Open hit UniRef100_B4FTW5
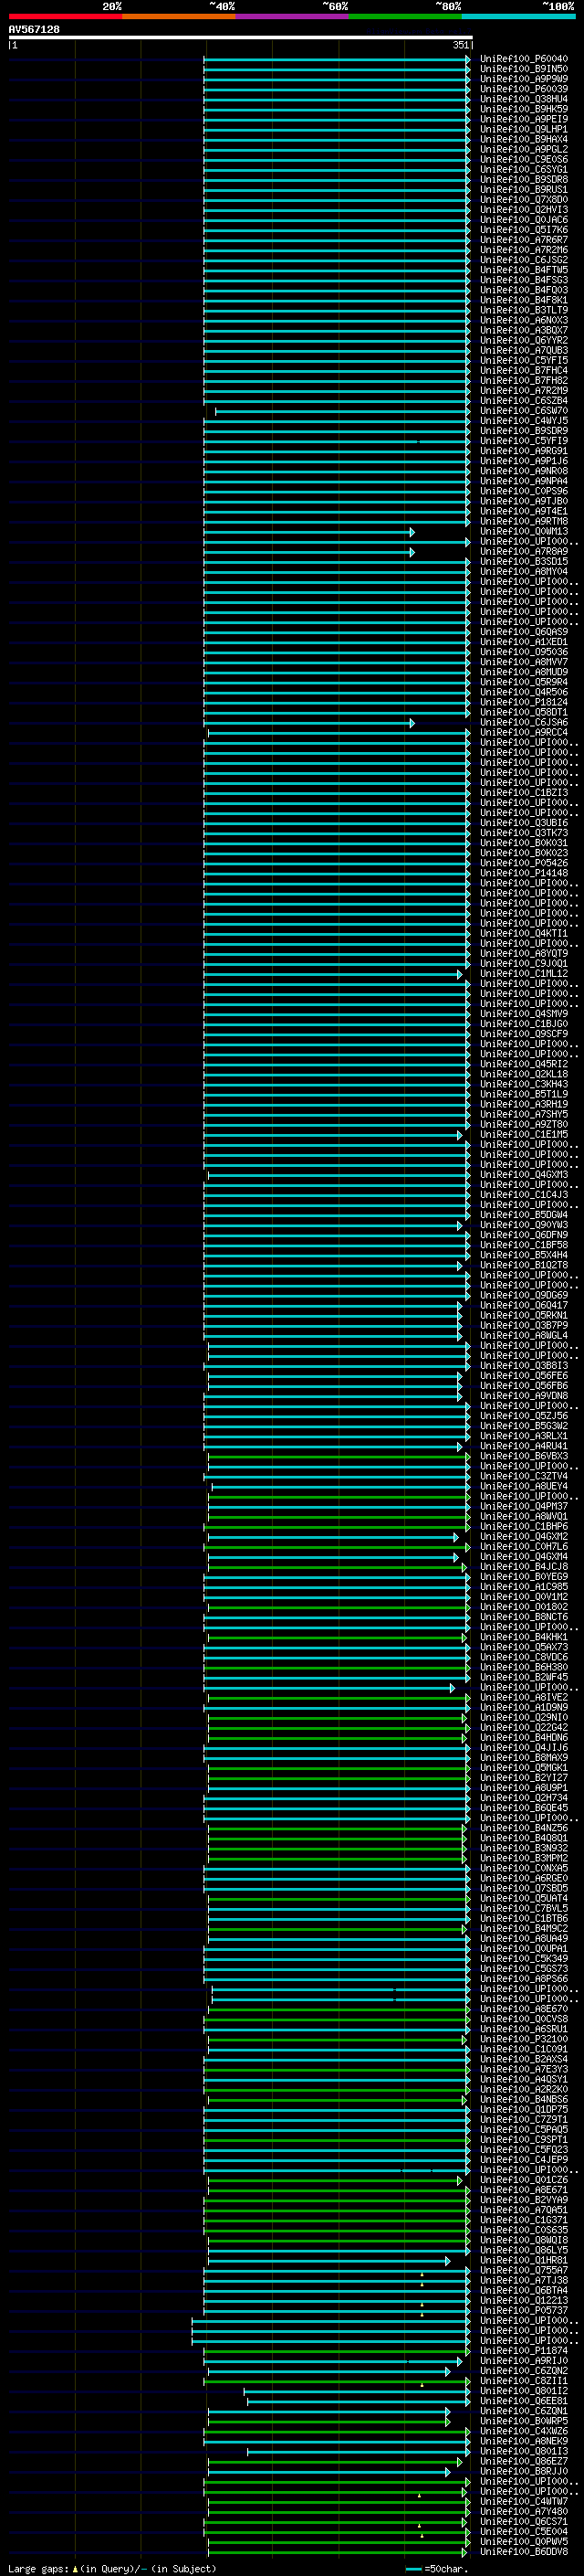This screenshot has height=2576, width=584. pyautogui.click(x=523, y=270)
